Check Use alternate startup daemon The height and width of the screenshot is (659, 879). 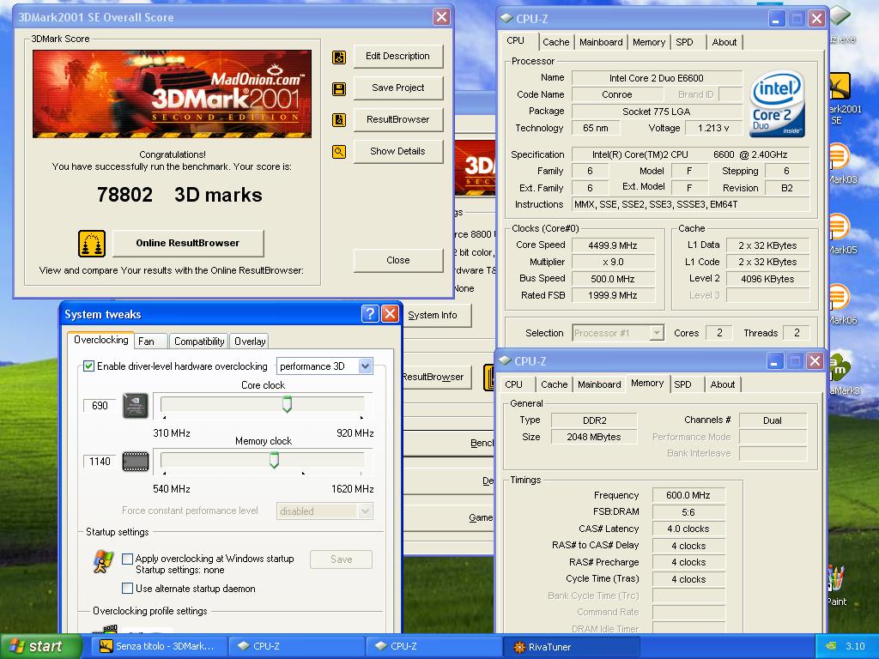127,589
